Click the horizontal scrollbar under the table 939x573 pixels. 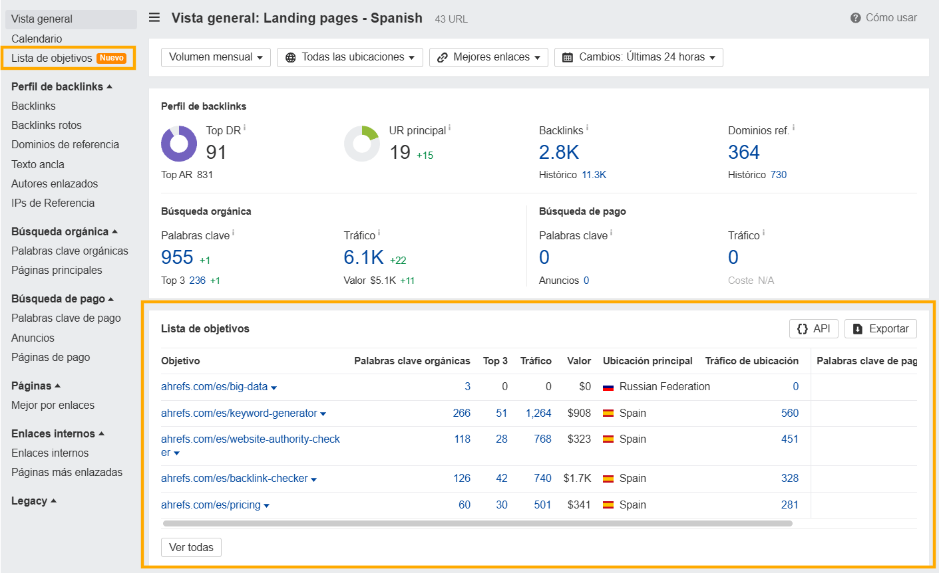pyautogui.click(x=477, y=524)
